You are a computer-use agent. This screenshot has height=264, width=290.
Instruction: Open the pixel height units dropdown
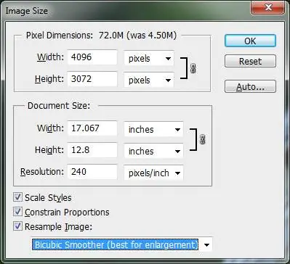pos(149,80)
